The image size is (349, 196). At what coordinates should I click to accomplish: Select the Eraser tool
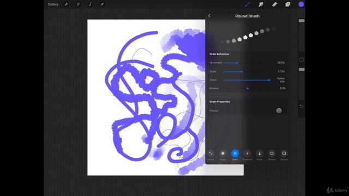tap(274, 4)
